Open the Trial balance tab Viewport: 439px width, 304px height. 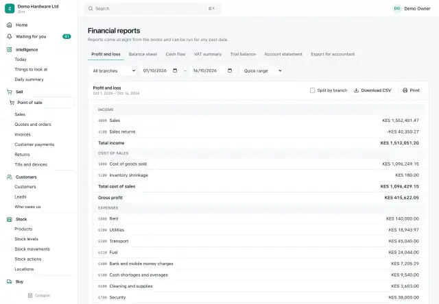(243, 54)
